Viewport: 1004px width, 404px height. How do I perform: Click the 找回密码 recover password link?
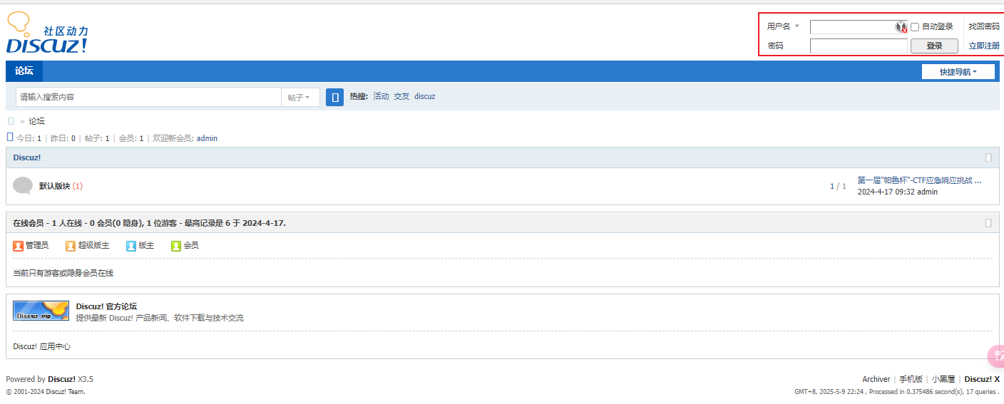click(984, 26)
